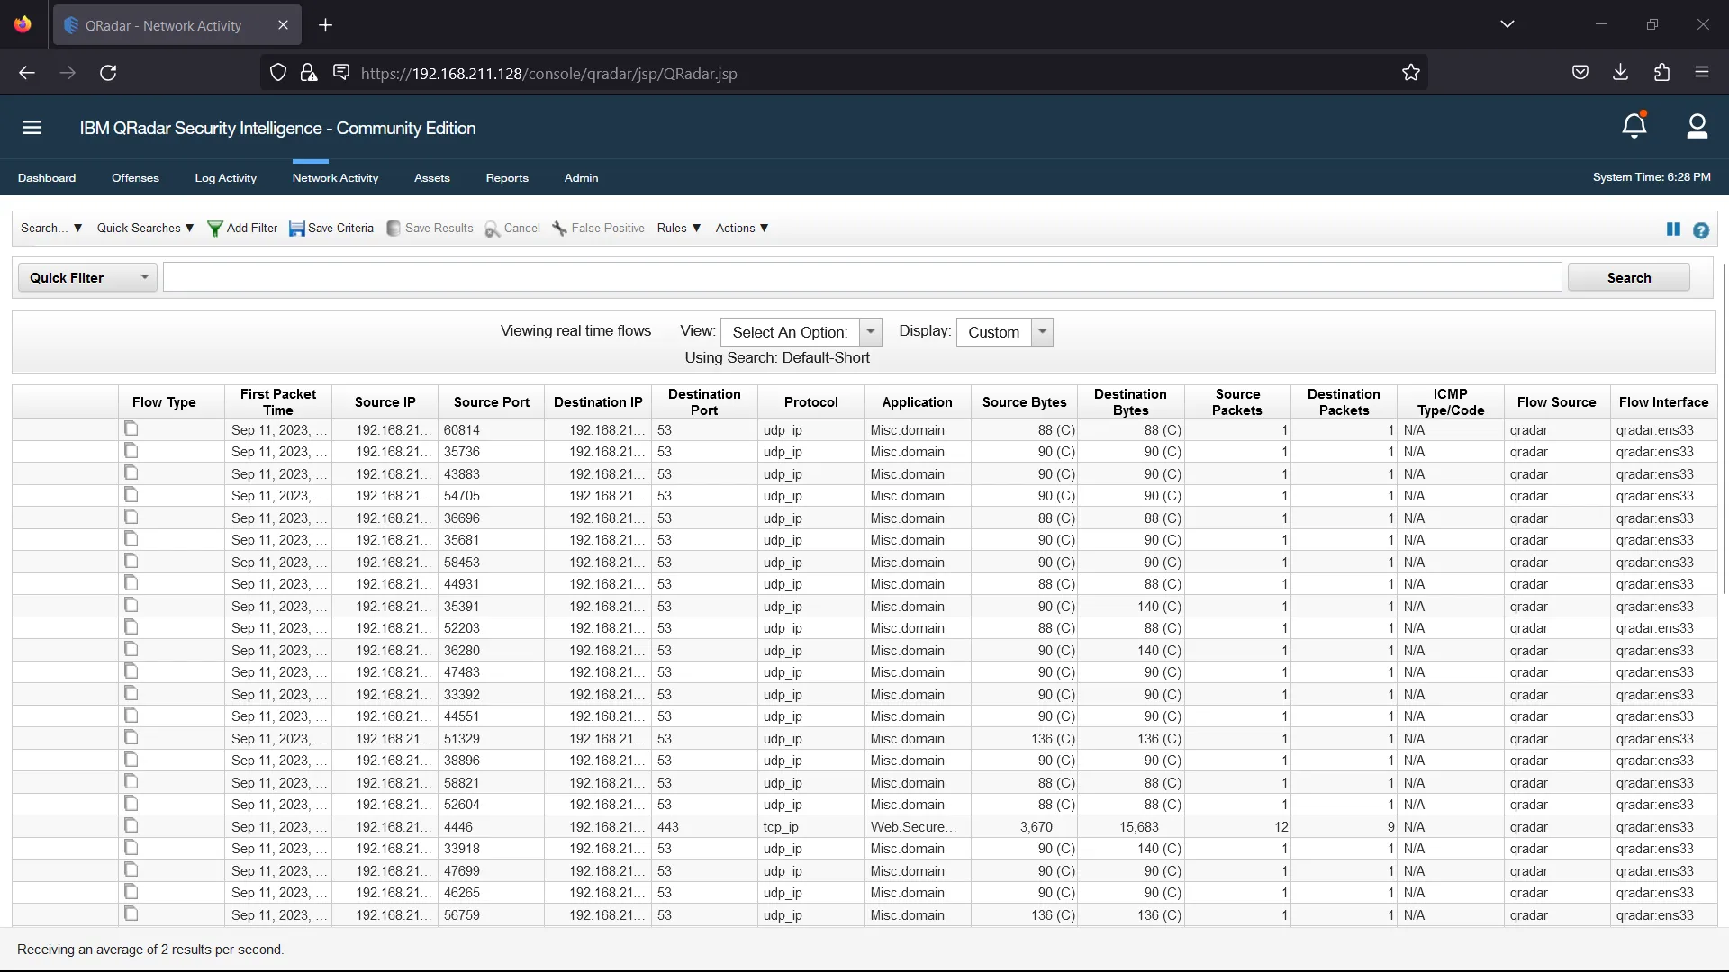This screenshot has height=972, width=1729.
Task: Switch to the Admin tab
Action: click(x=581, y=178)
